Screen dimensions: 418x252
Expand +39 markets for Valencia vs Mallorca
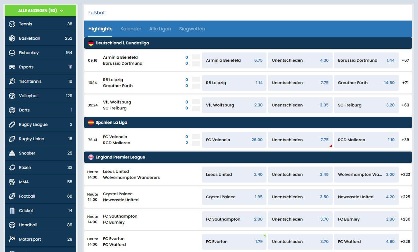coord(405,140)
